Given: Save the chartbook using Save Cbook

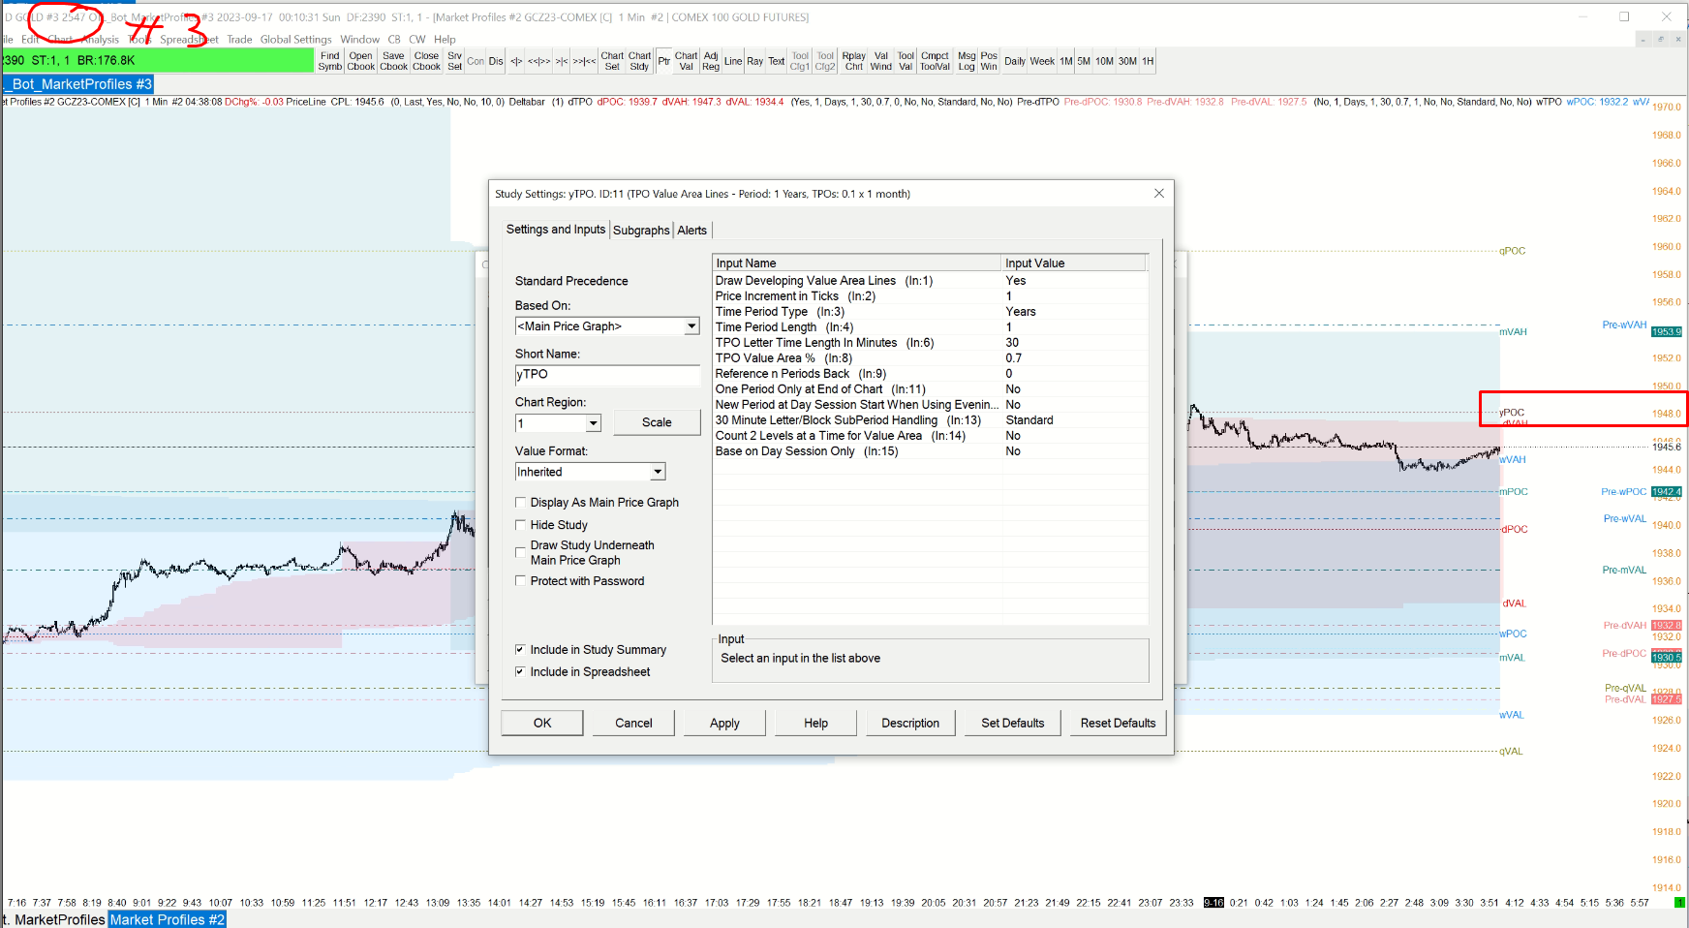Looking at the screenshot, I should tap(393, 61).
